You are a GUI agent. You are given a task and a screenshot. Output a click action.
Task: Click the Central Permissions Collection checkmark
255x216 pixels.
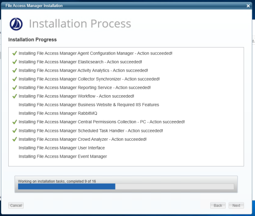point(14,122)
